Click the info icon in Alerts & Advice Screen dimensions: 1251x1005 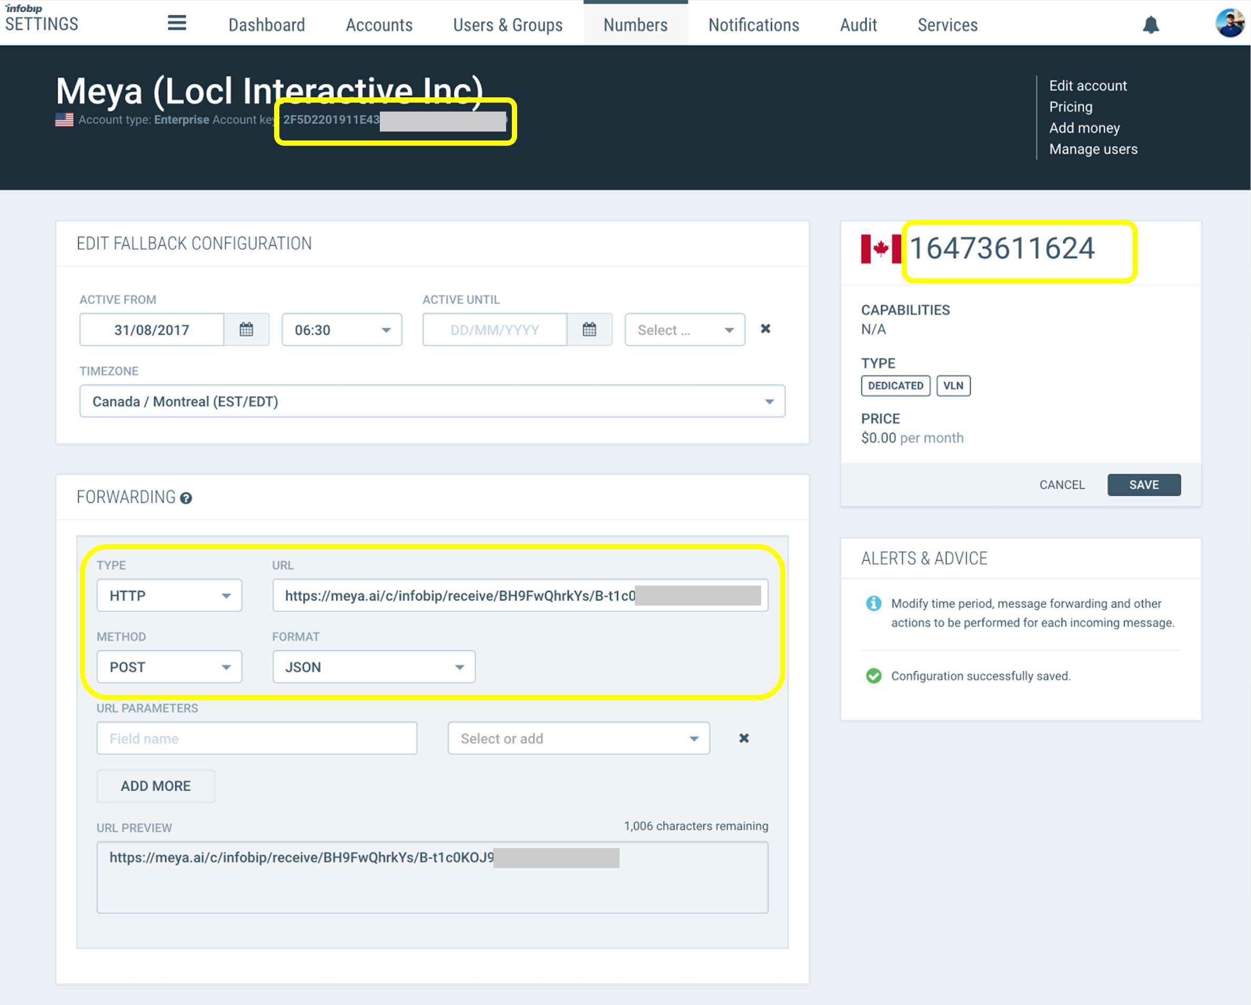click(x=873, y=604)
